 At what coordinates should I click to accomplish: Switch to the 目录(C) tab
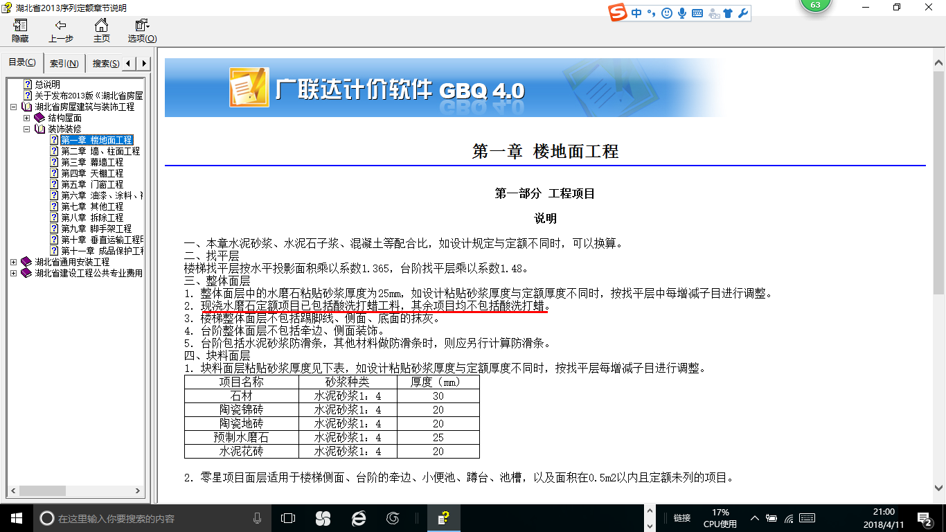click(22, 63)
